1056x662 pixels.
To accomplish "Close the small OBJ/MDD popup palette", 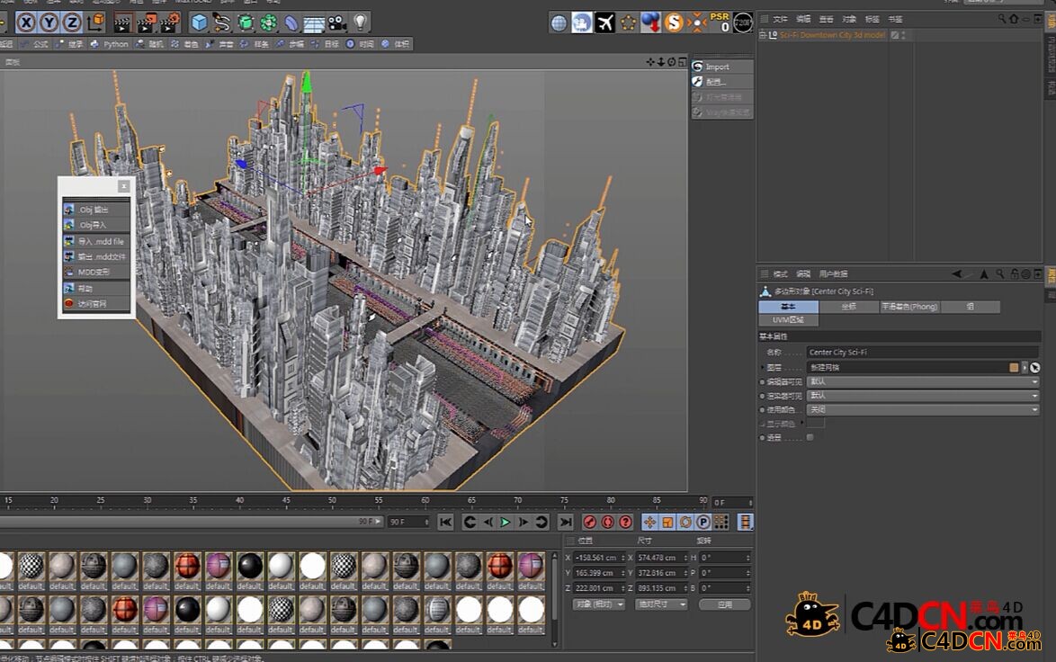I will click(123, 185).
